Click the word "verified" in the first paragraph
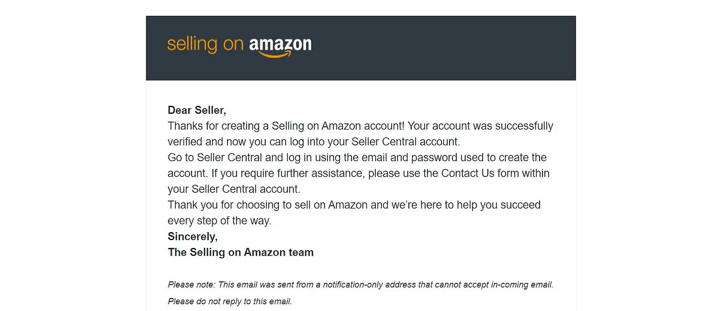 click(x=186, y=142)
